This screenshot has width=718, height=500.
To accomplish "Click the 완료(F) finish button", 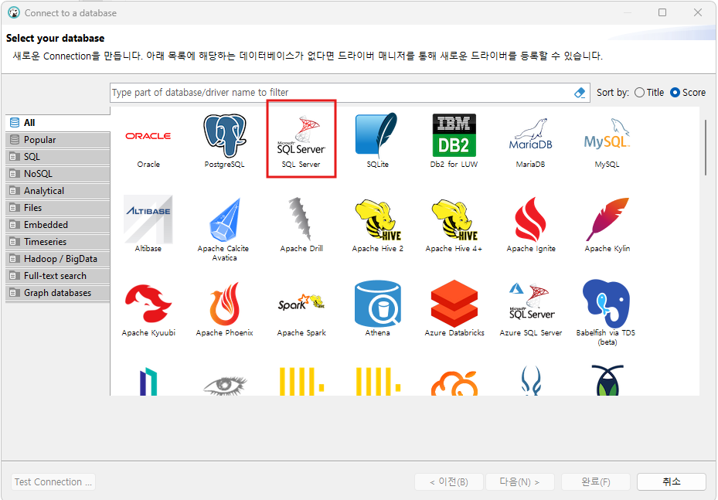I will tap(596, 481).
